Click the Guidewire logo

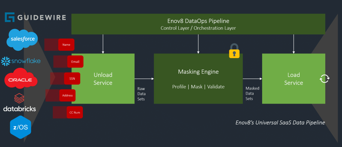pyautogui.click(x=35, y=18)
